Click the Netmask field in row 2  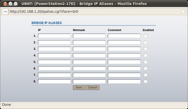[89, 42]
